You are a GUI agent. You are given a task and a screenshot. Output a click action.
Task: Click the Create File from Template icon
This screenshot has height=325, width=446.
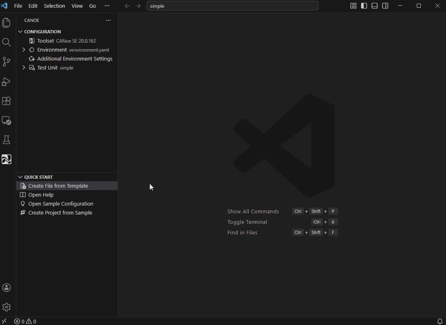(23, 186)
